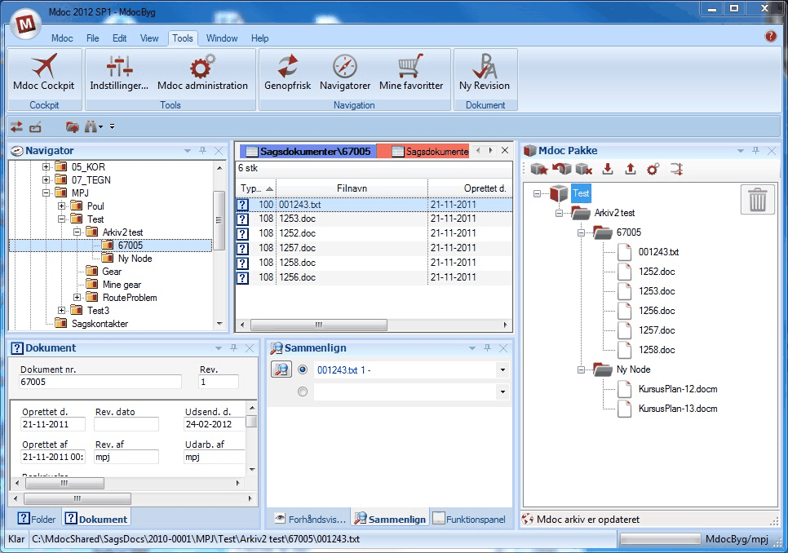Image resolution: width=788 pixels, height=553 pixels.
Task: Open the View menu
Action: click(149, 38)
